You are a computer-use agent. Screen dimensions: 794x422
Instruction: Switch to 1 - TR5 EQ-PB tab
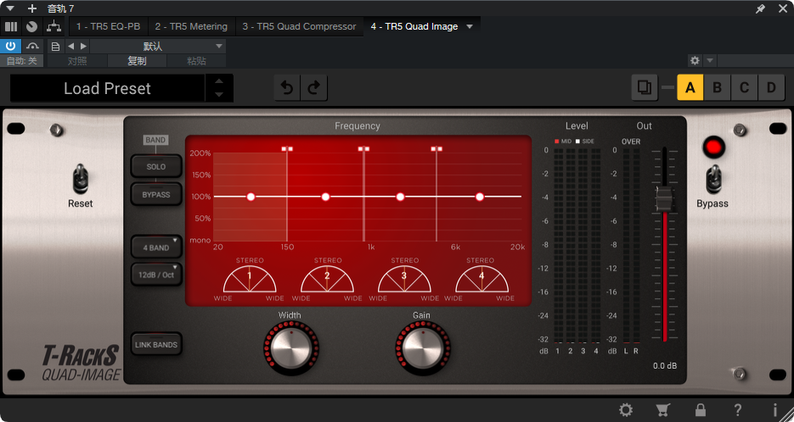109,26
